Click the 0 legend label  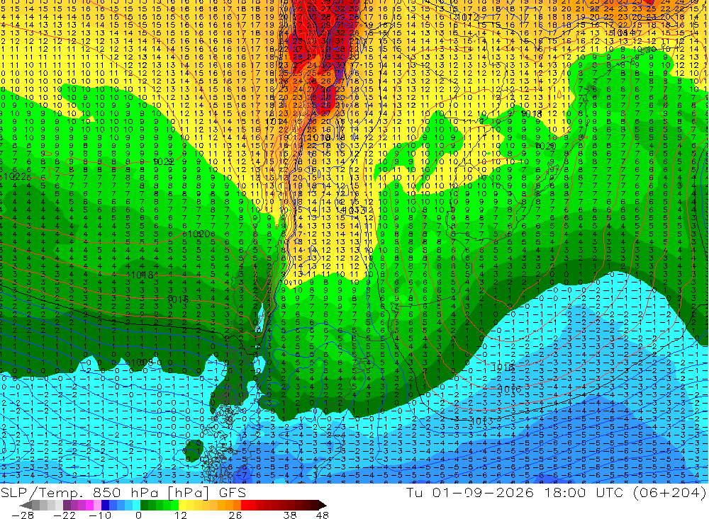point(138,515)
